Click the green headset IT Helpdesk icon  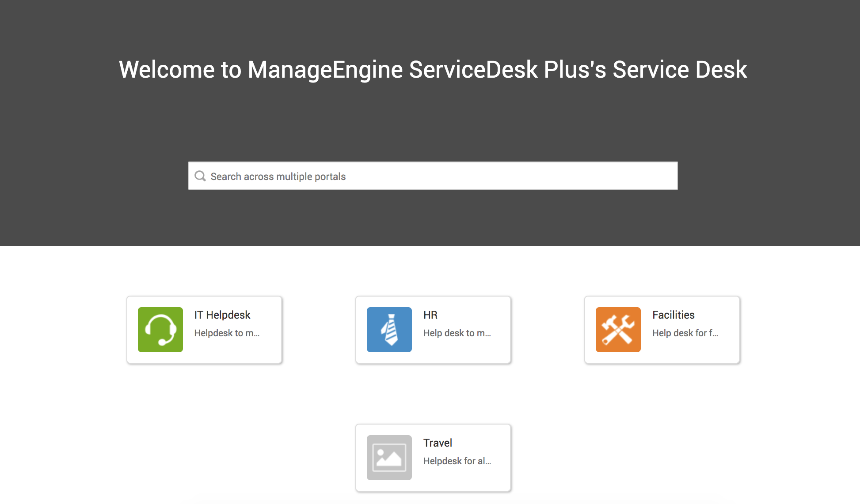coord(160,330)
